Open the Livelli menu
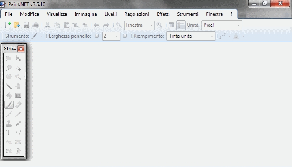The width and height of the screenshot is (292, 167). click(110, 14)
